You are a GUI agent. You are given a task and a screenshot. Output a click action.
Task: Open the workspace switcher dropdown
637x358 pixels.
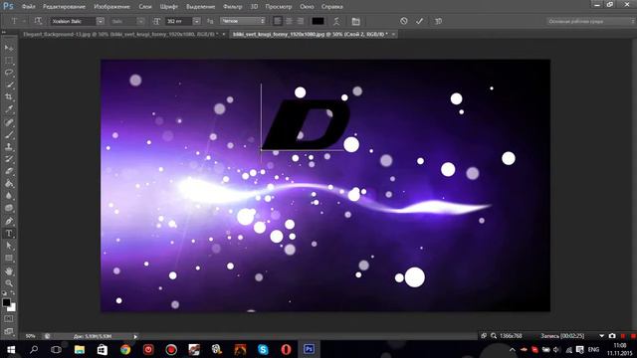coord(590,21)
